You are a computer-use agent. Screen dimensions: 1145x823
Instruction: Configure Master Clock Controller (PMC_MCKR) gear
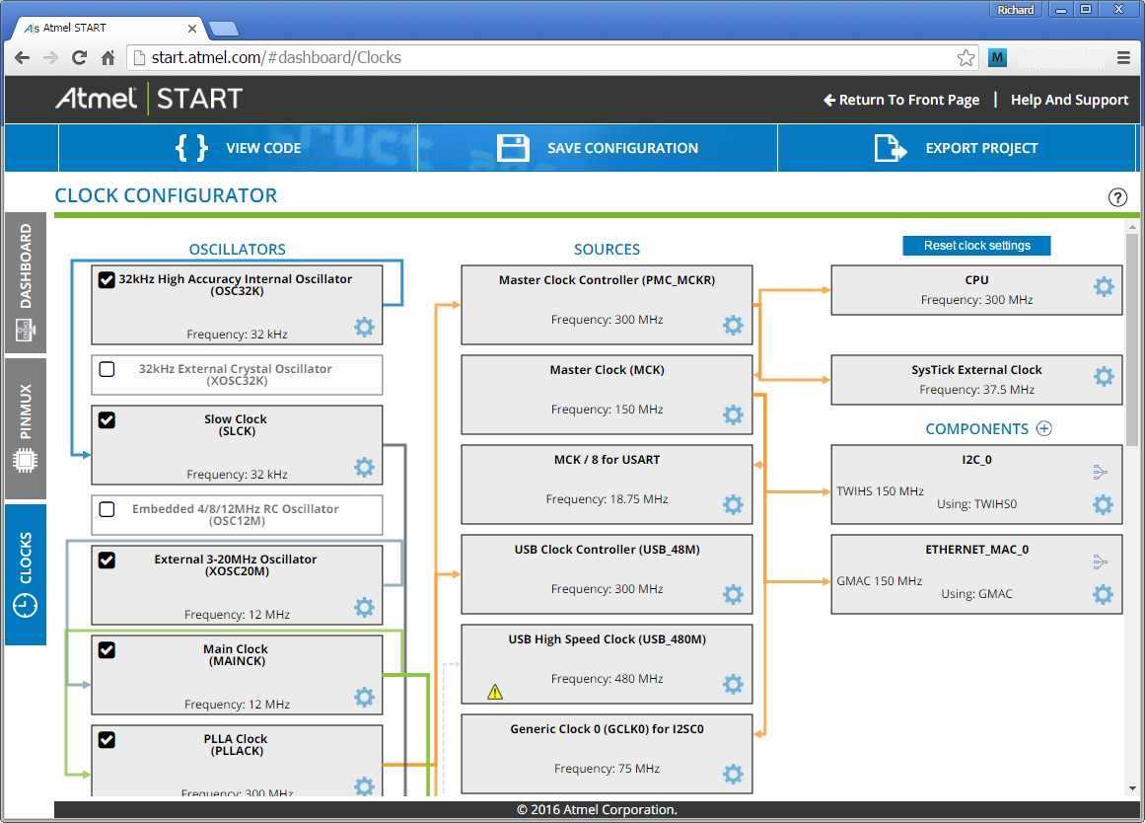click(733, 326)
